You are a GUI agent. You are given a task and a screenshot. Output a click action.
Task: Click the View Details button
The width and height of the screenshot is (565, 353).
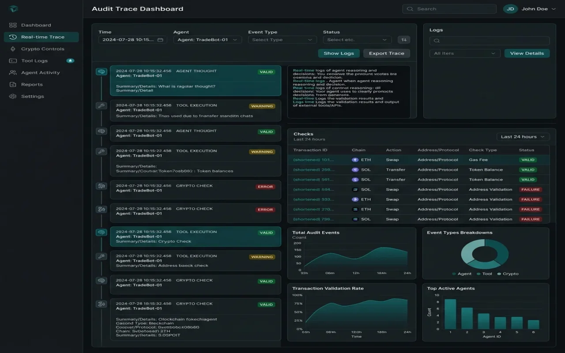527,53
